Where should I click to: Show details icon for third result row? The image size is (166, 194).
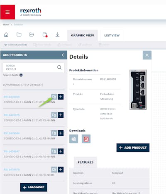point(54,133)
